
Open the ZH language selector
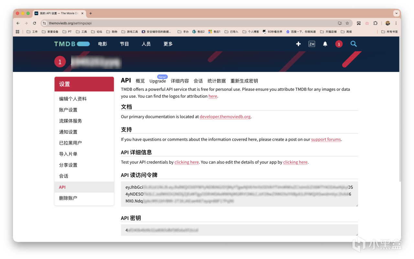312,44
